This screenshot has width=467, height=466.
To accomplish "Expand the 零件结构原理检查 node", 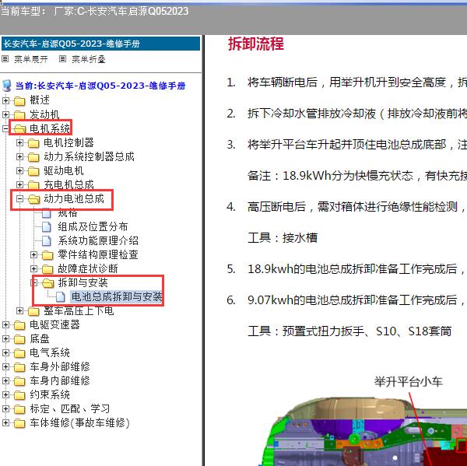I will coord(33,254).
